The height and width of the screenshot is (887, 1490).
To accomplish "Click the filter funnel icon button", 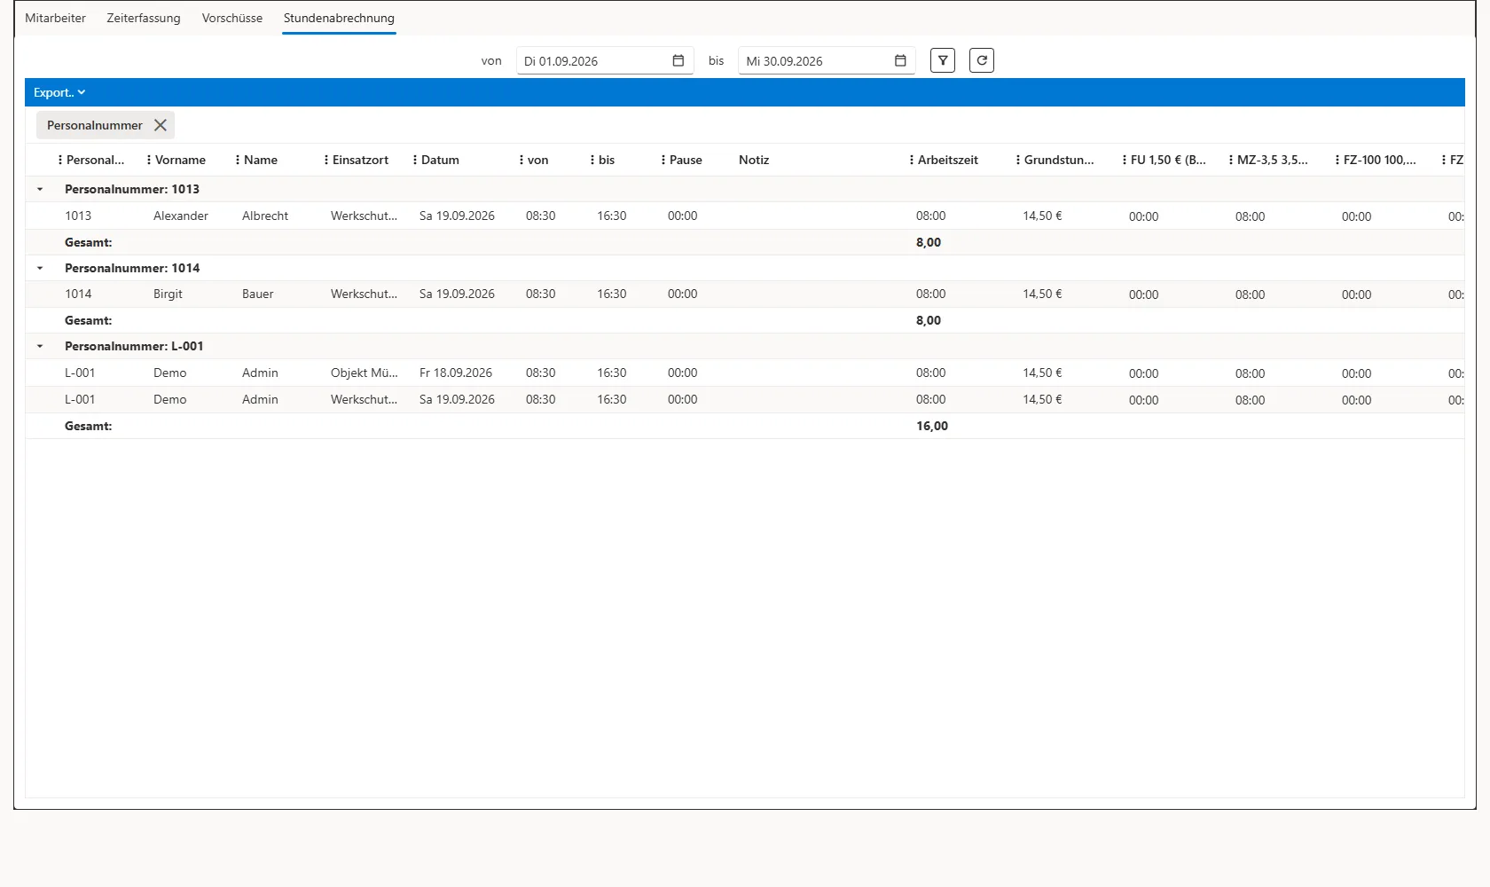I will click(x=943, y=60).
